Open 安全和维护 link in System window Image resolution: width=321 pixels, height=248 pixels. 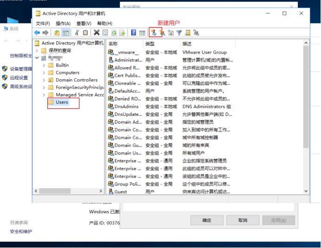click(21, 231)
